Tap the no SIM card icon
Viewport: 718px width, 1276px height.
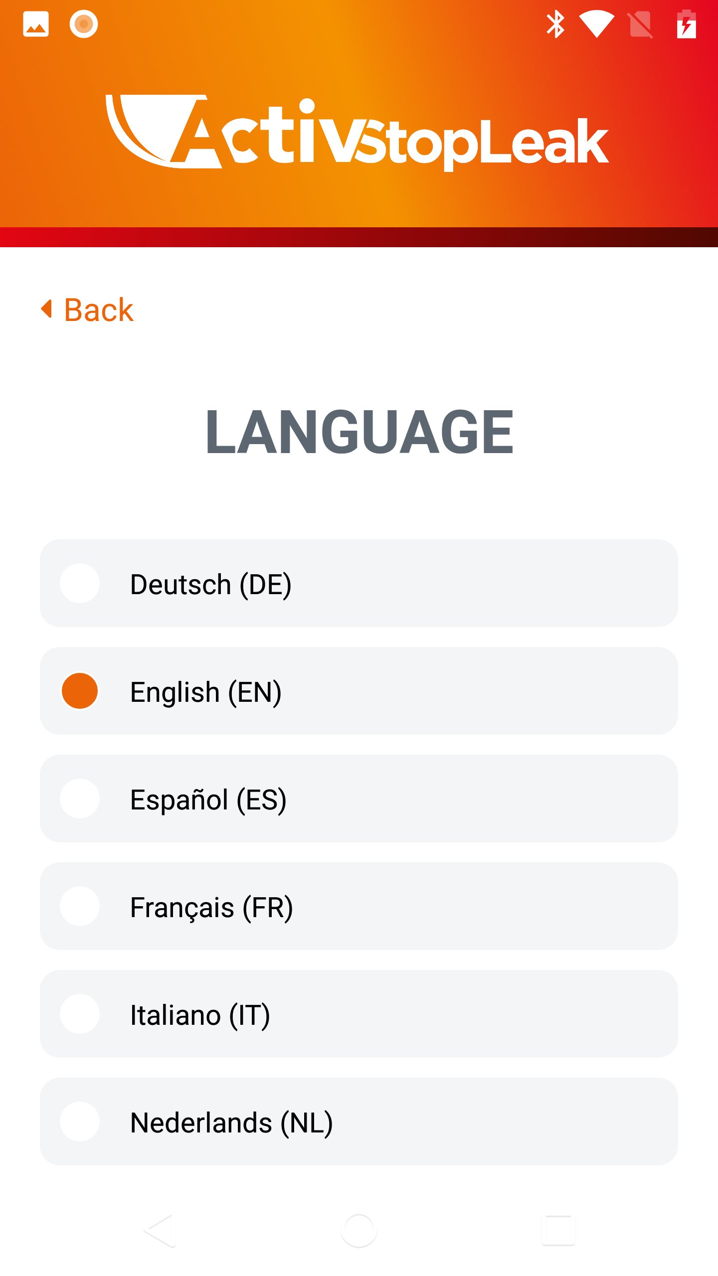tap(641, 24)
